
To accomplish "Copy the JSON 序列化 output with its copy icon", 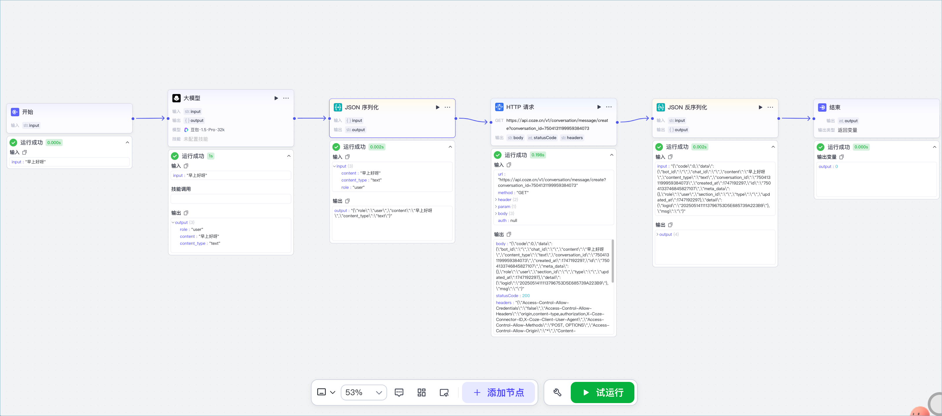I will [x=347, y=201].
